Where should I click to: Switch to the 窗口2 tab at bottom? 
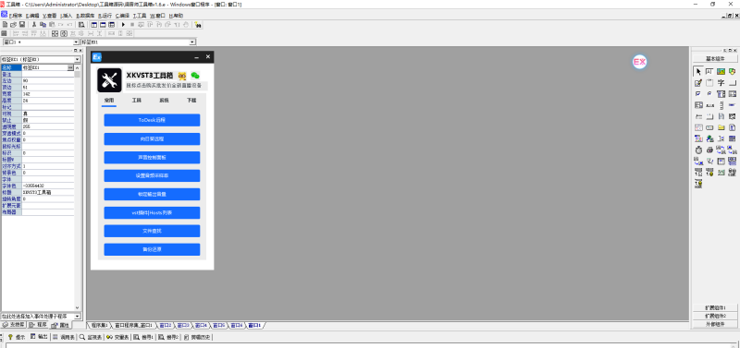click(166, 326)
